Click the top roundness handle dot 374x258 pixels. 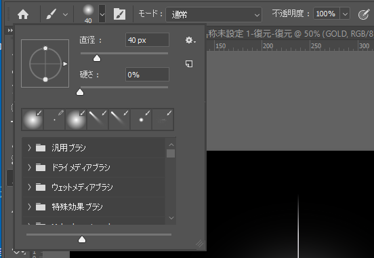45,48
